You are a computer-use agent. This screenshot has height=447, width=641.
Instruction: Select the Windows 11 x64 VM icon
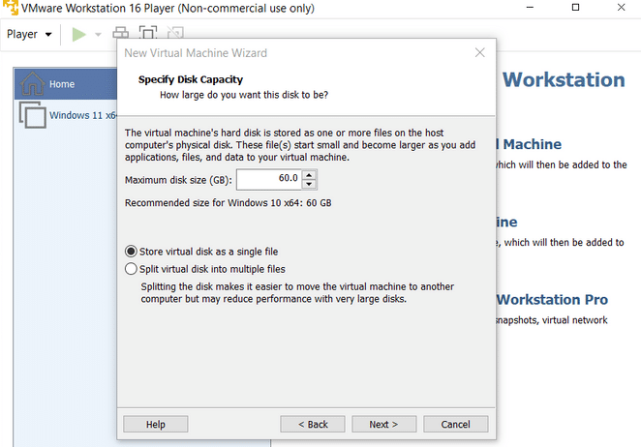(32, 116)
